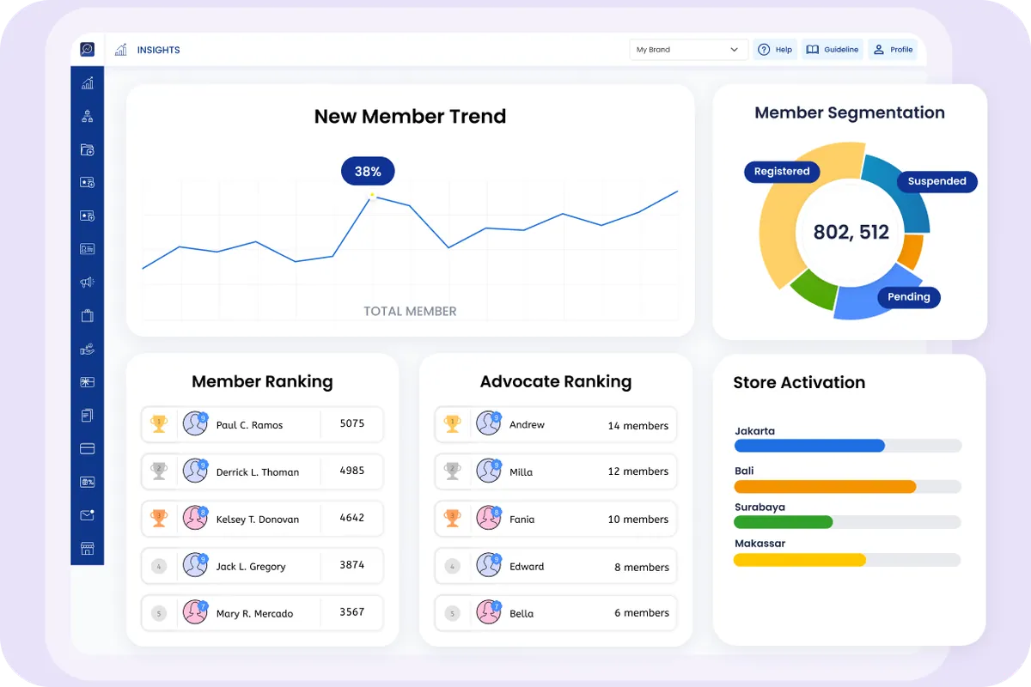Click the Suspended segment label
Viewport: 1031px width, 687px height.
[x=937, y=181]
